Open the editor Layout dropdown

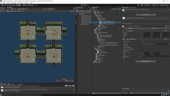[x=164, y=5]
